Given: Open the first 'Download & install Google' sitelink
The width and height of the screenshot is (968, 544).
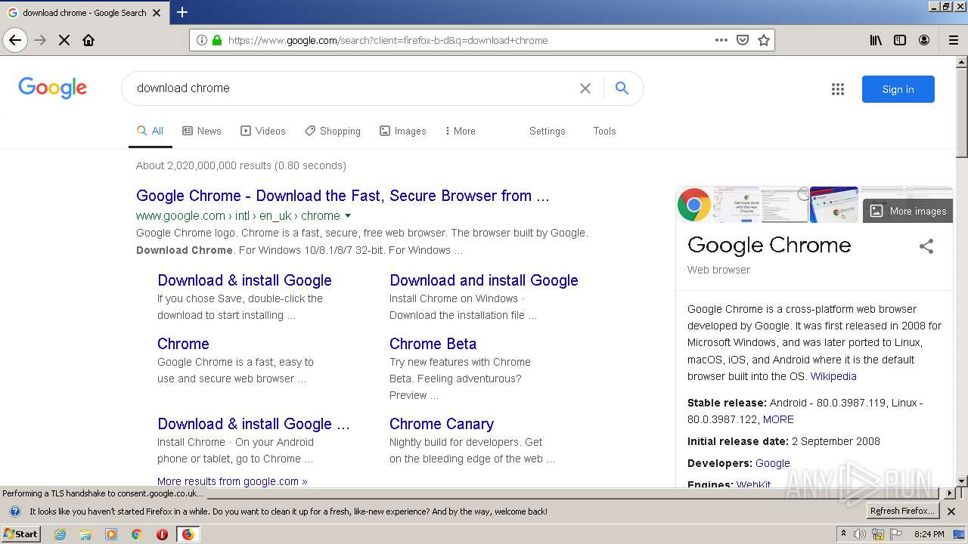Looking at the screenshot, I should click(244, 280).
